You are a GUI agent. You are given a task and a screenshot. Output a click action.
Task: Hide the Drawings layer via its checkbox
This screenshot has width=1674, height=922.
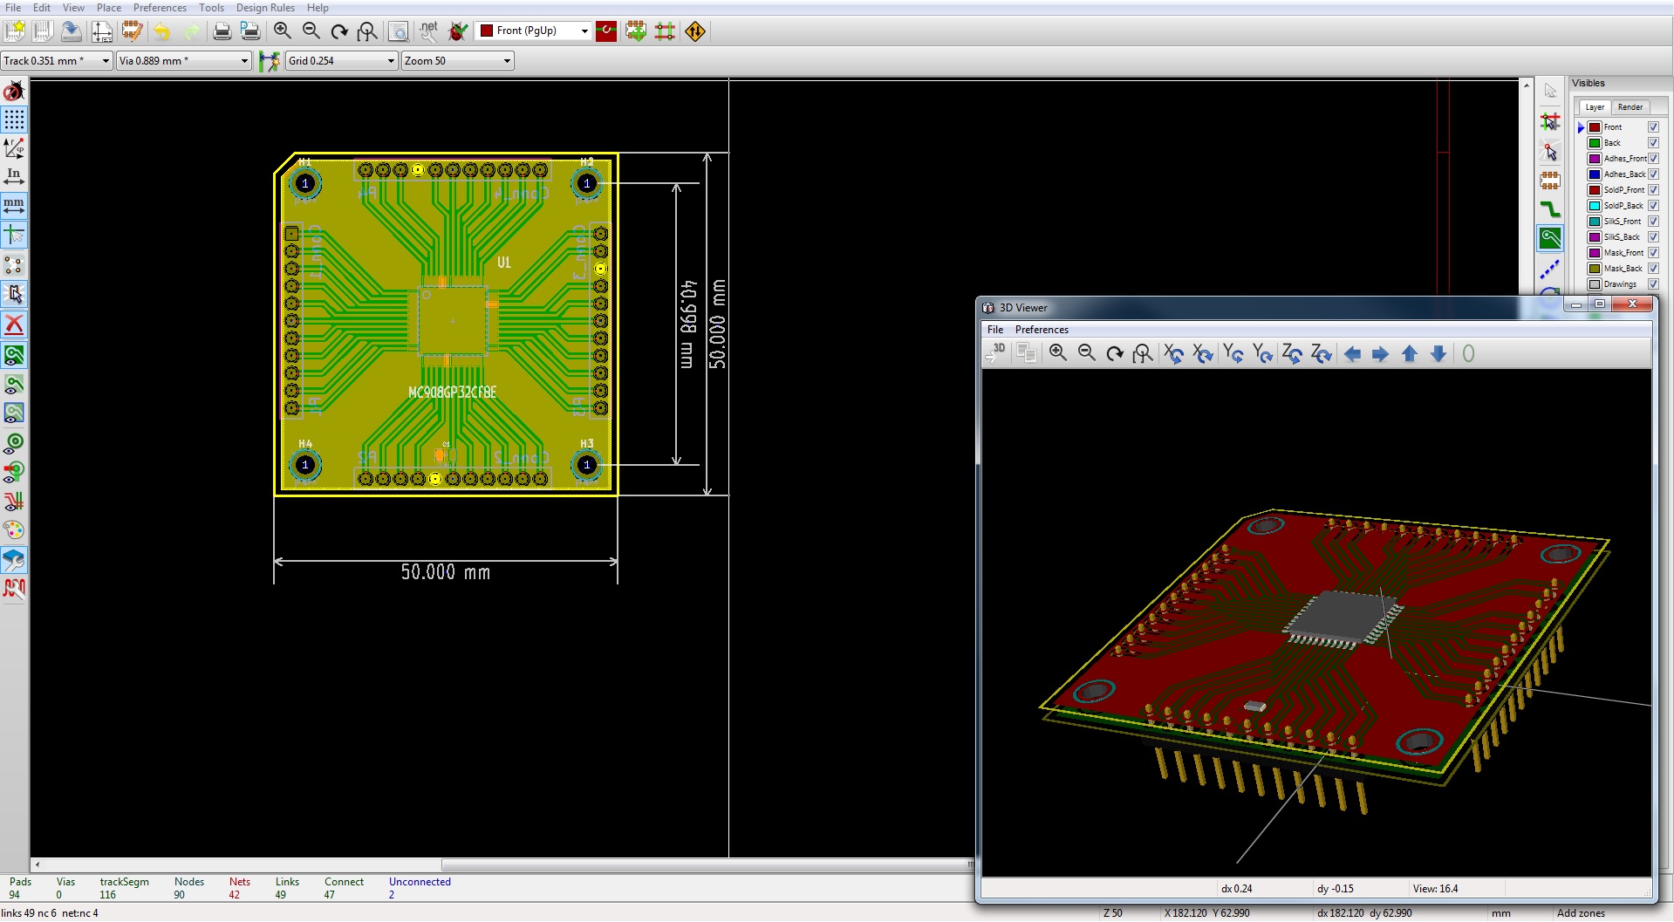(x=1653, y=284)
